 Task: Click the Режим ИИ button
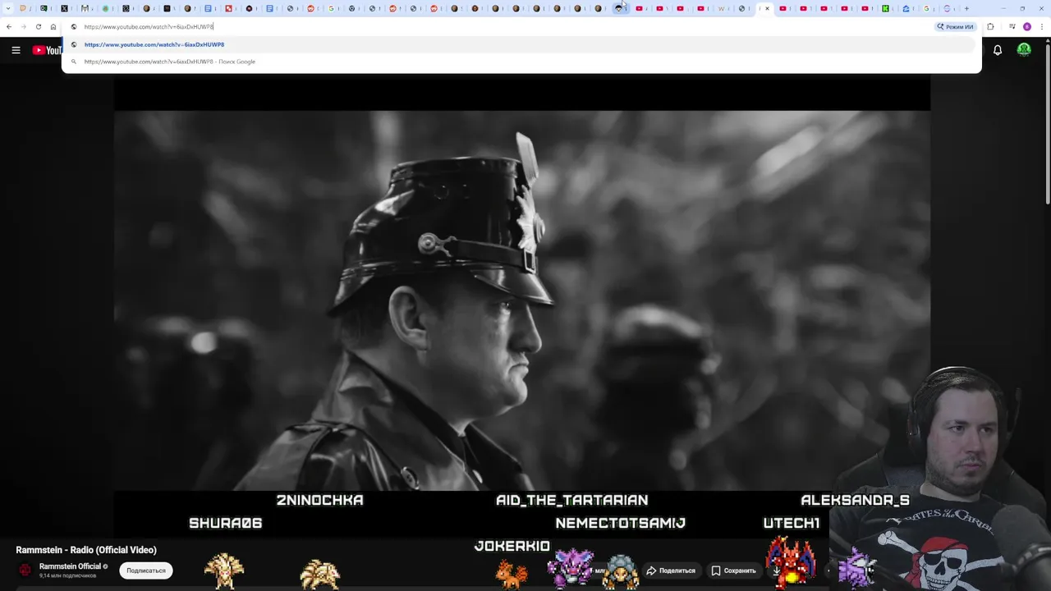[955, 26]
